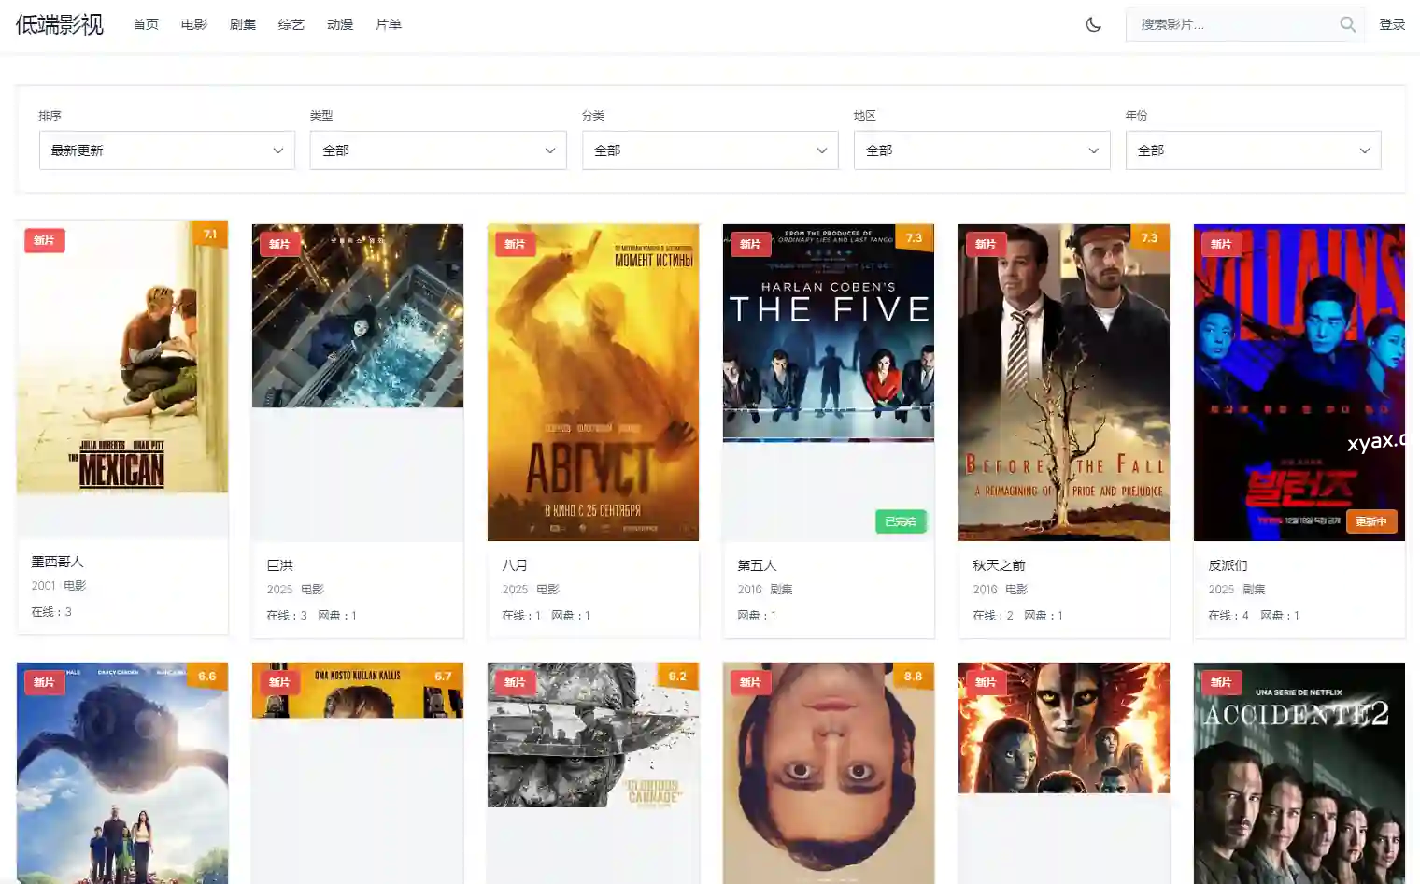Open the 排序 sort dropdown

[x=166, y=150]
